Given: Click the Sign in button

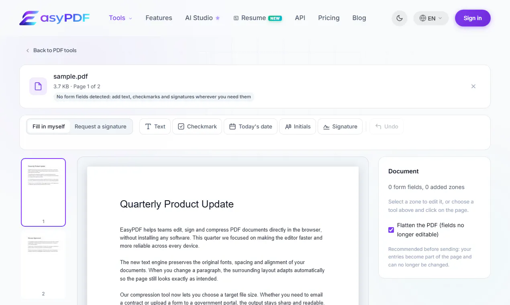Looking at the screenshot, I should (x=473, y=18).
